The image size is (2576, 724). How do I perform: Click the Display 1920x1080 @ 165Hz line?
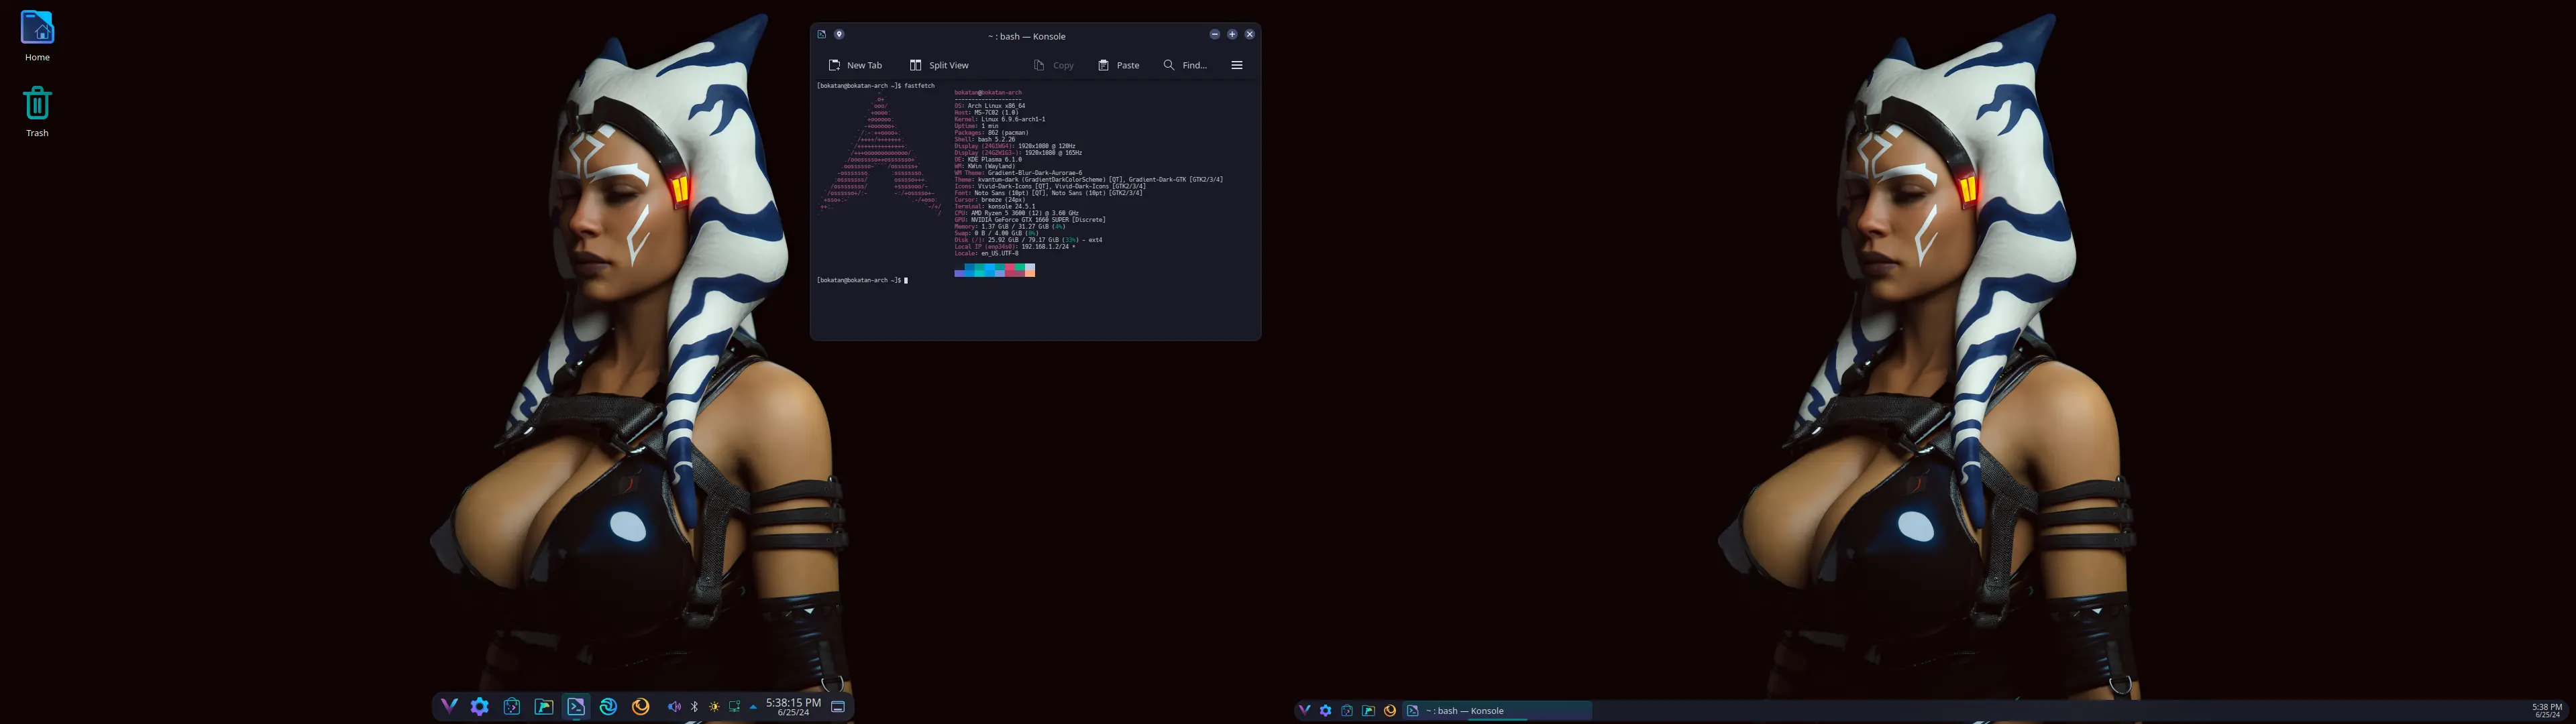(x=1018, y=153)
